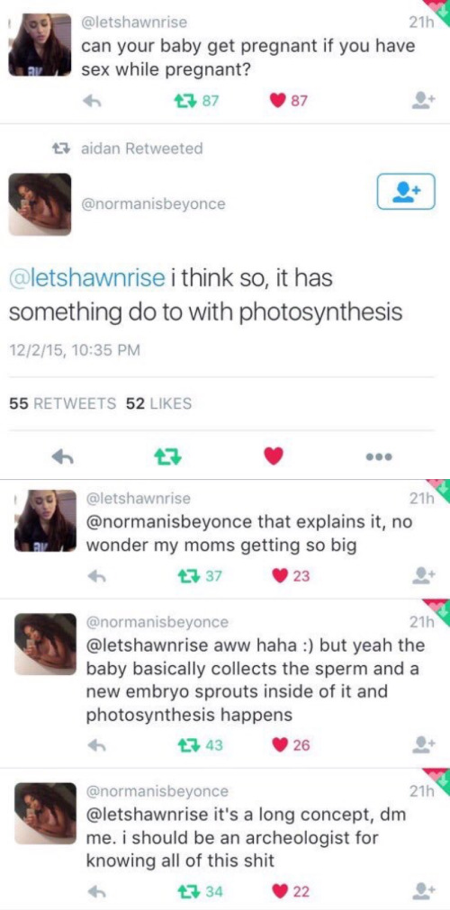
Task: Like the main photosynthesis tweet
Action: pos(273,456)
